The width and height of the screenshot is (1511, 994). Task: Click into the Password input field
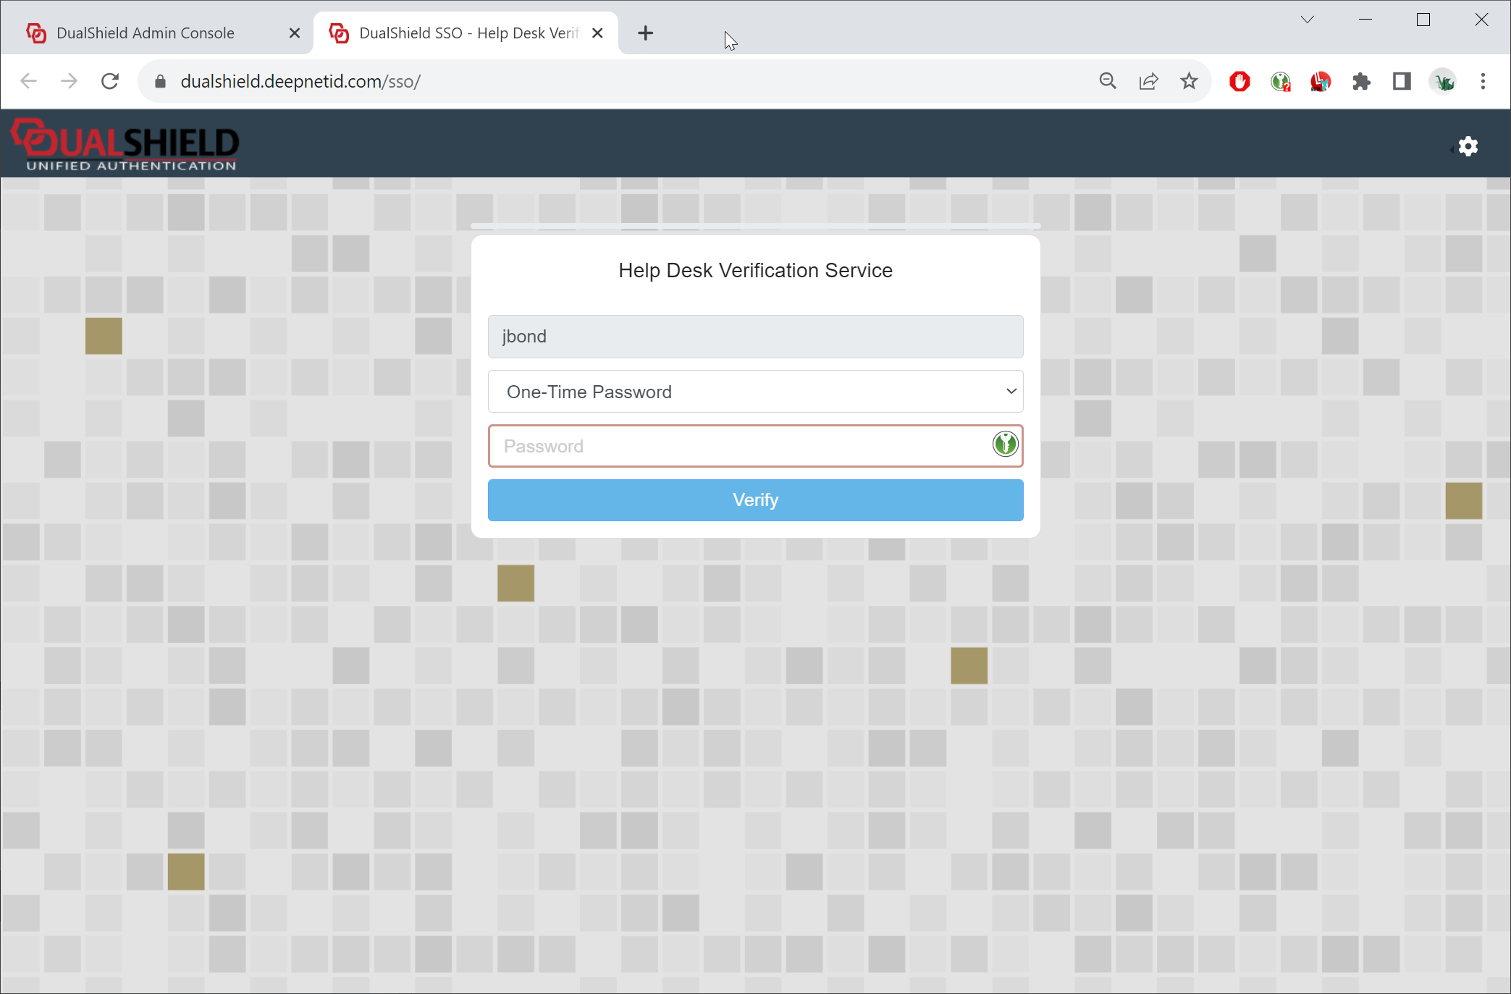click(x=738, y=446)
